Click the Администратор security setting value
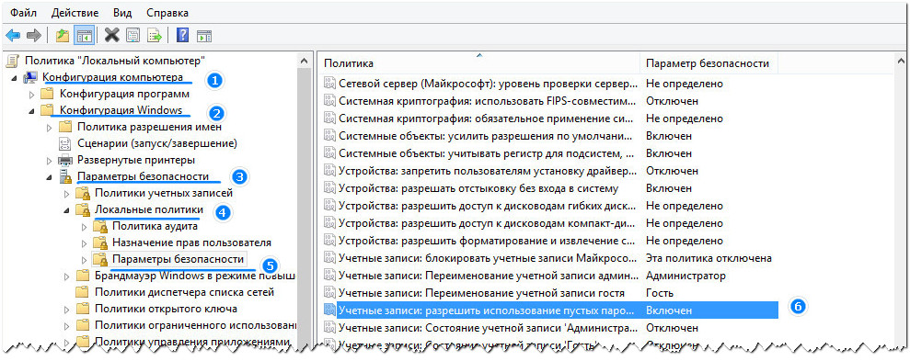 [x=685, y=276]
